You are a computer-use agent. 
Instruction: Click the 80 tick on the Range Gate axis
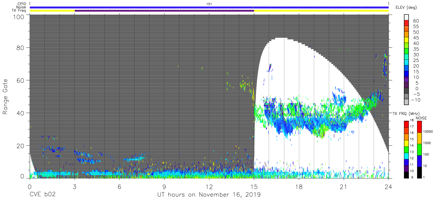tap(21, 47)
